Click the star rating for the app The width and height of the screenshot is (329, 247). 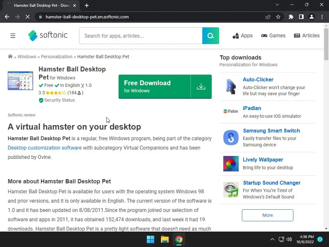coord(56,93)
